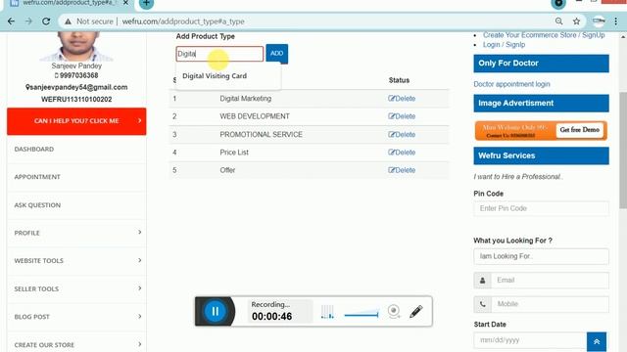The height and width of the screenshot is (352, 627).
Task: Adjust the recorder volume slider
Action: pyautogui.click(x=362, y=315)
